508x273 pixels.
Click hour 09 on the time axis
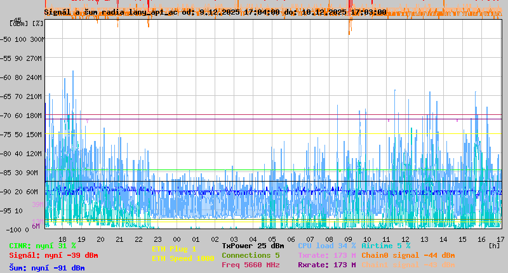point(348,239)
